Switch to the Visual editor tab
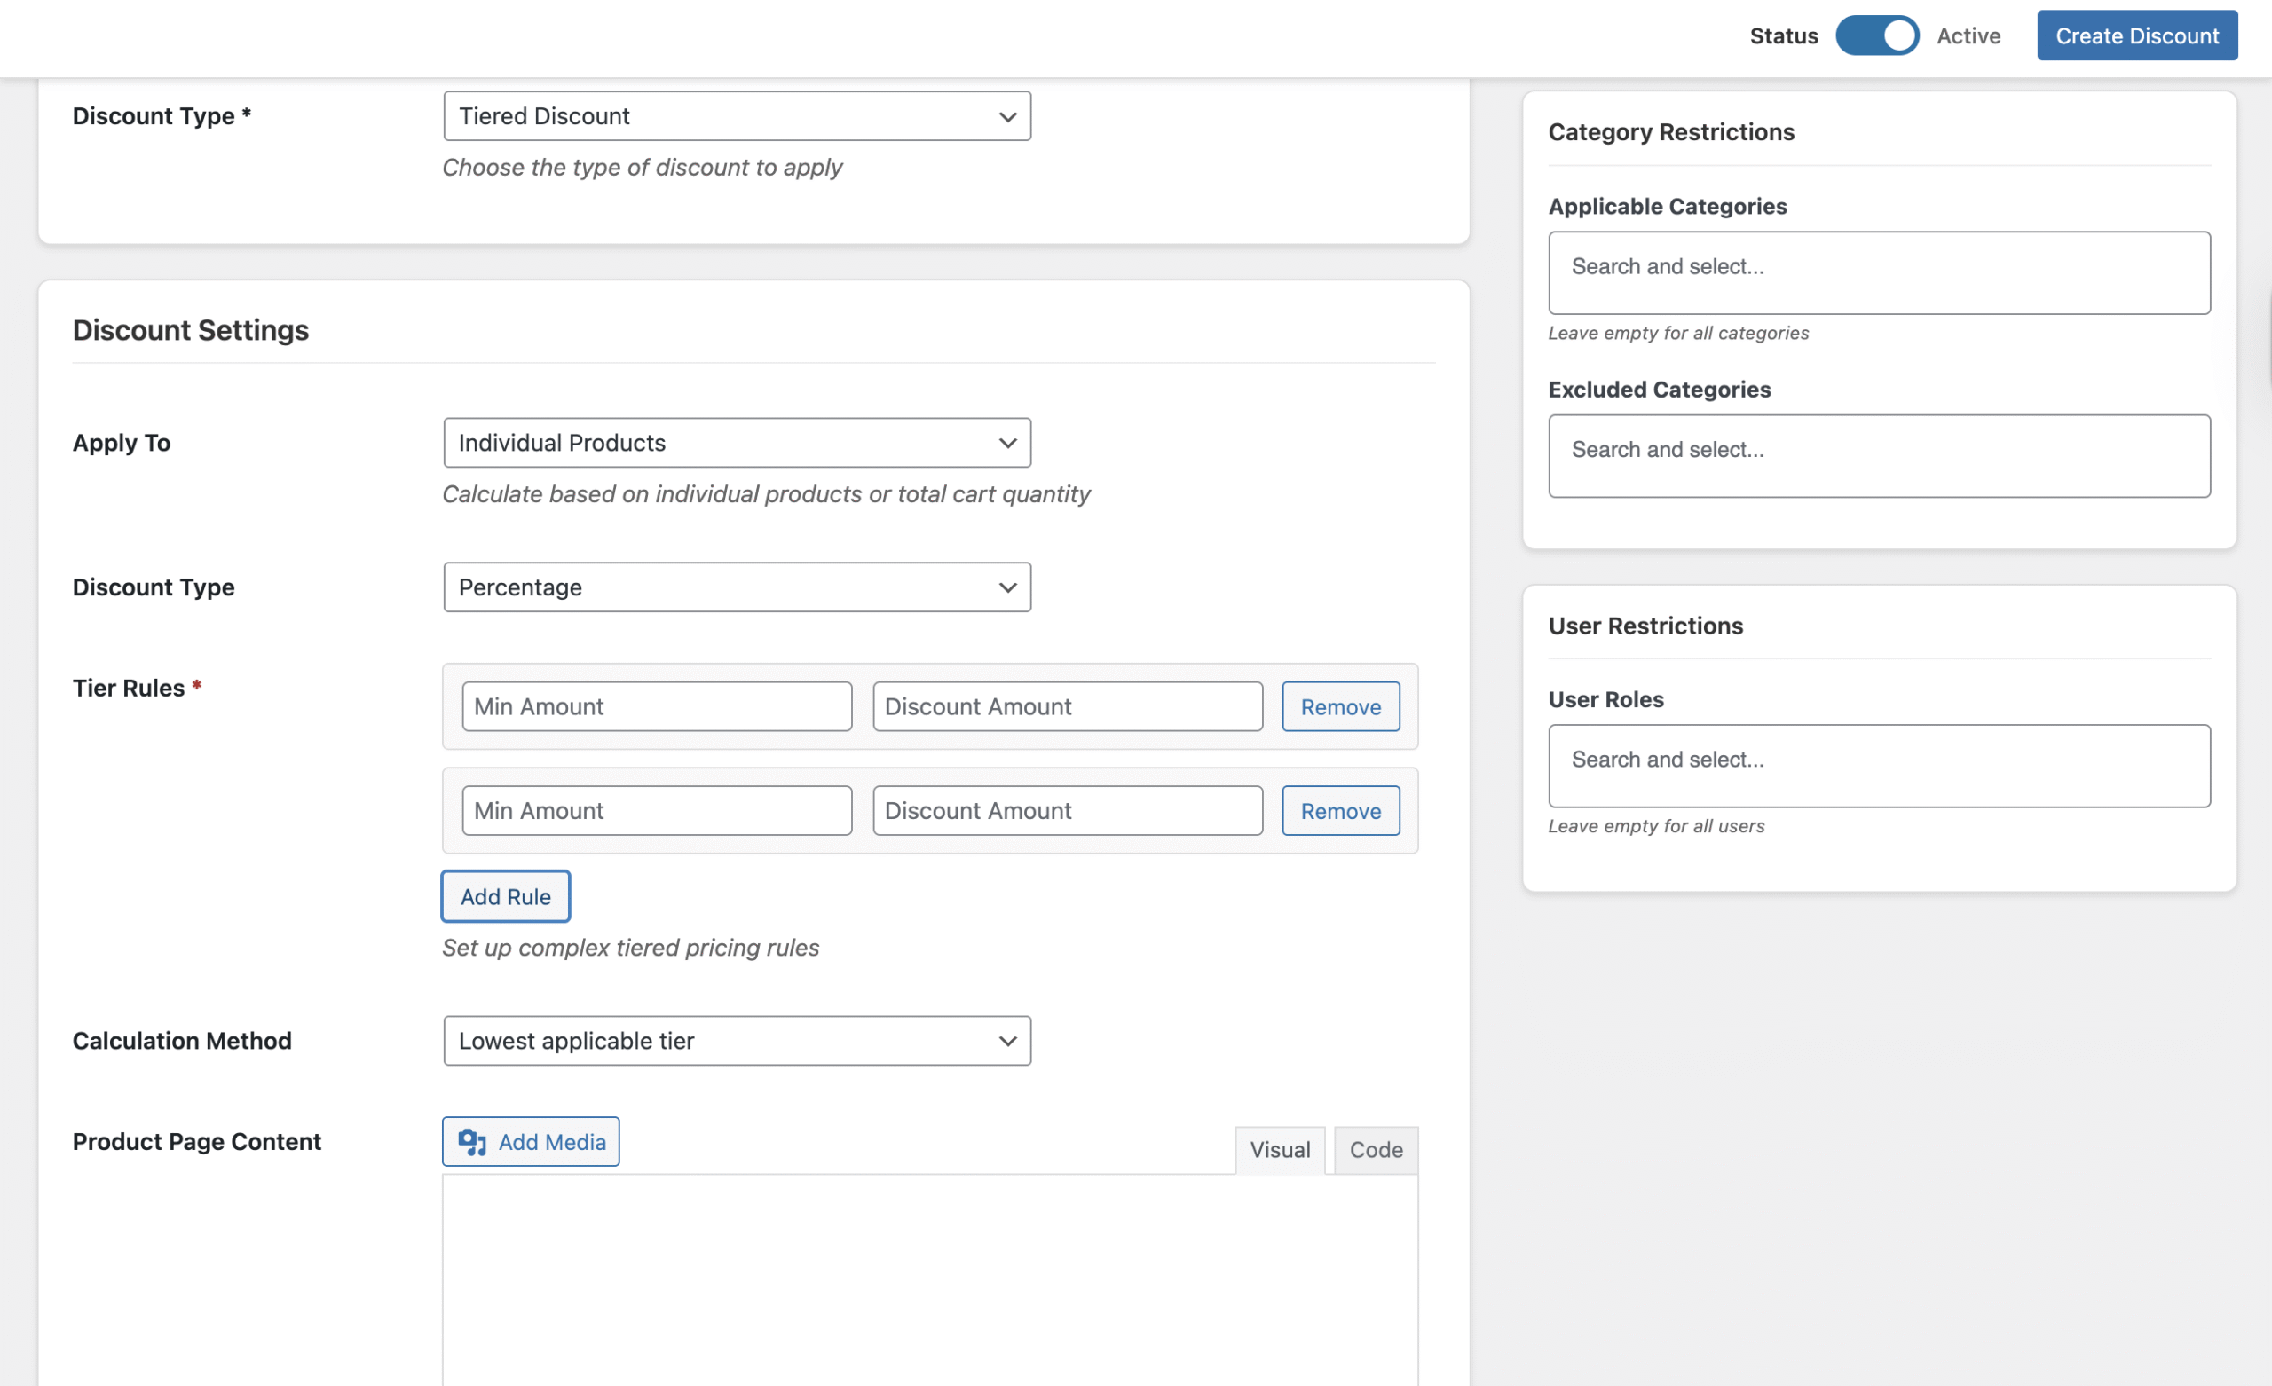This screenshot has height=1386, width=2272. pos(1279,1150)
